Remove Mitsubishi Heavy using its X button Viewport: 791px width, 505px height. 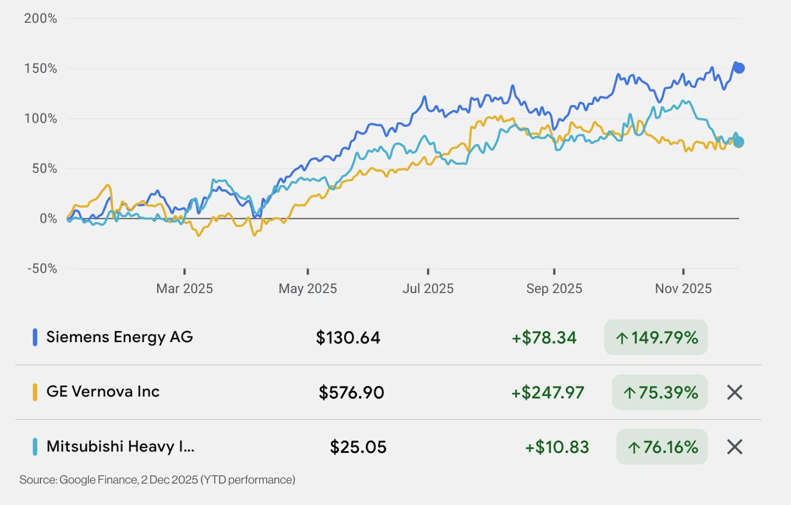(734, 447)
